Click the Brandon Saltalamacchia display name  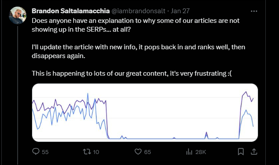(71, 11)
